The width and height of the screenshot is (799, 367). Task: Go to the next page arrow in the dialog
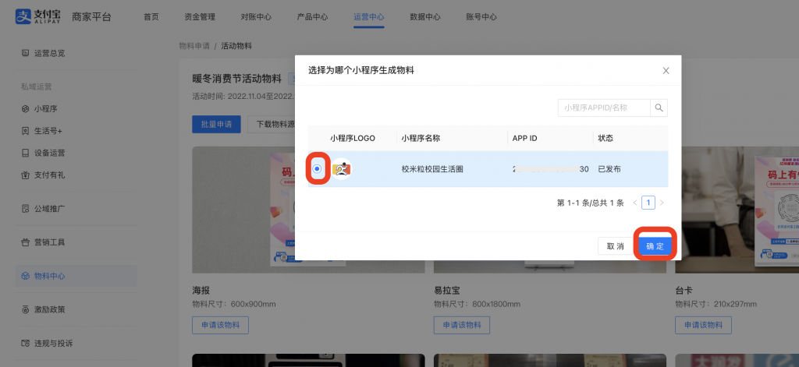point(662,203)
